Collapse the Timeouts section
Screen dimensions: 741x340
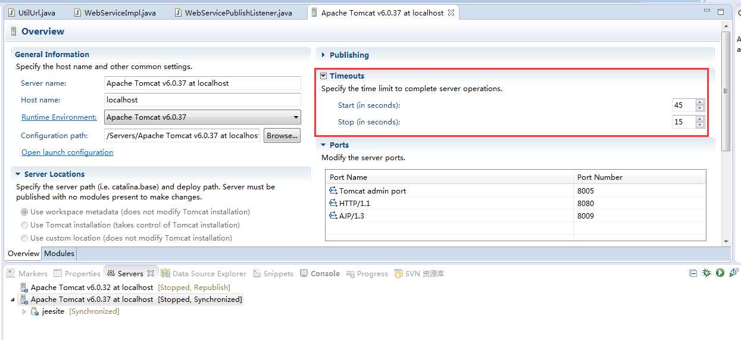[323, 76]
